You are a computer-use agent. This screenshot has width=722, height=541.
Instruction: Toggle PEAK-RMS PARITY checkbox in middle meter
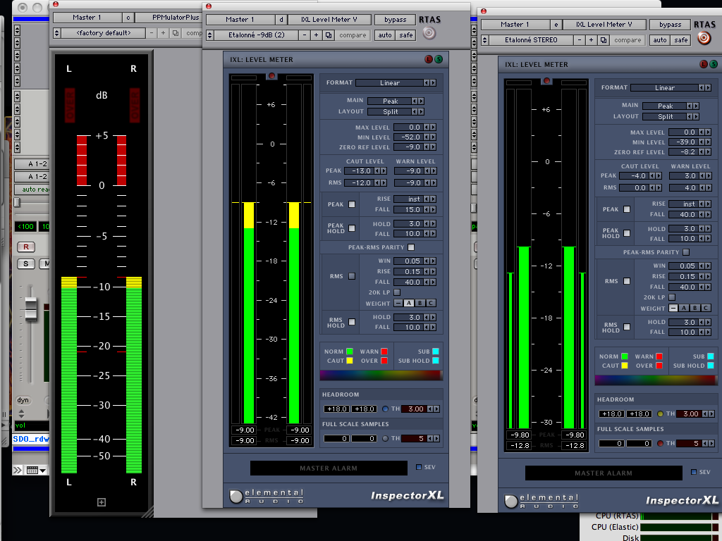click(x=411, y=247)
